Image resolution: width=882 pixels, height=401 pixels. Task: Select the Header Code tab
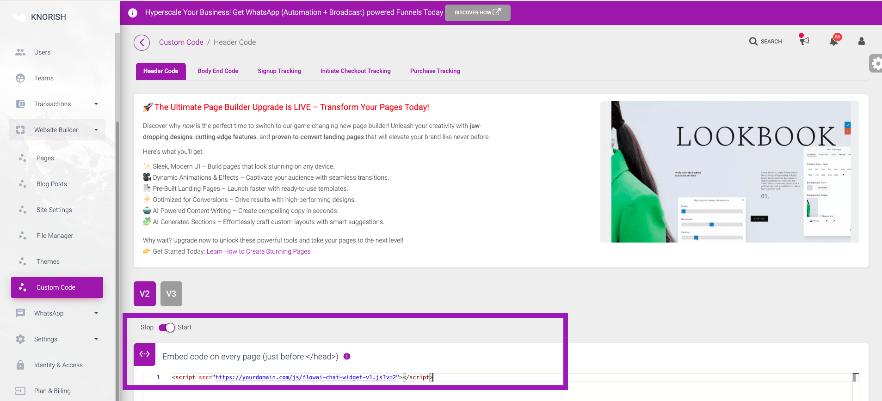click(x=161, y=71)
